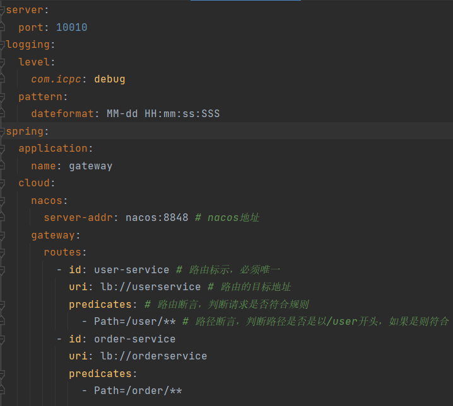
Task: Click predicates key above Path=/order/**
Action: pyautogui.click(x=100, y=374)
